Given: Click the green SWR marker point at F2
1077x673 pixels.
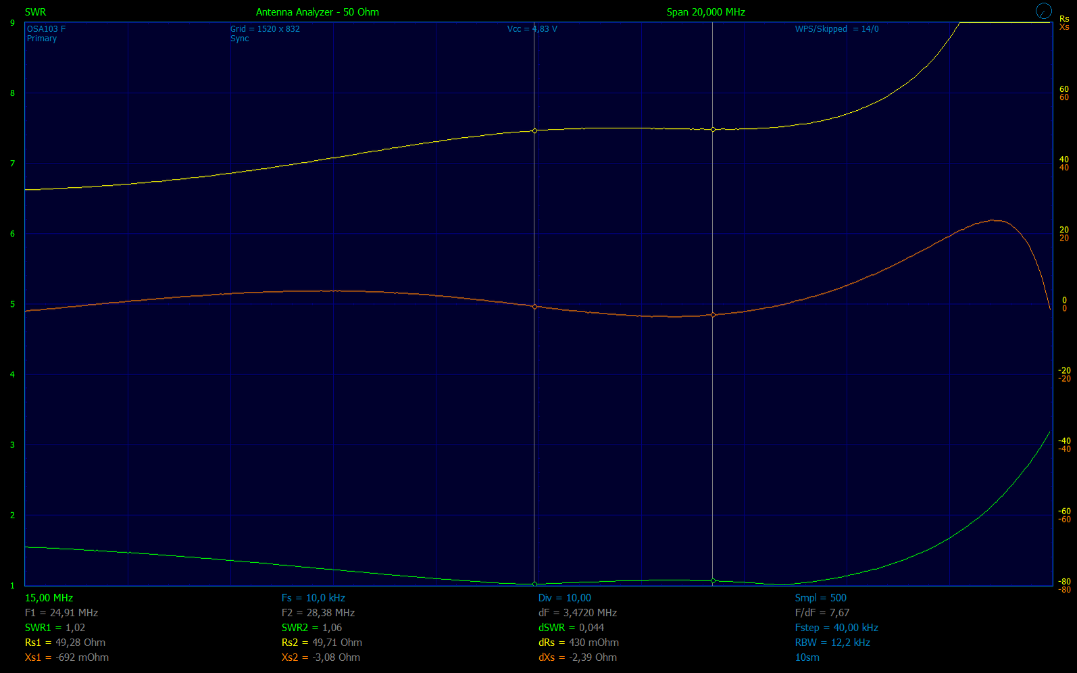Looking at the screenshot, I should point(713,580).
